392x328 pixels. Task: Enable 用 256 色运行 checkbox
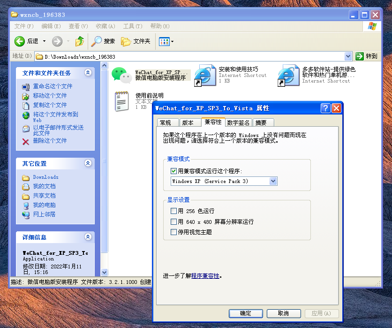coord(173,211)
